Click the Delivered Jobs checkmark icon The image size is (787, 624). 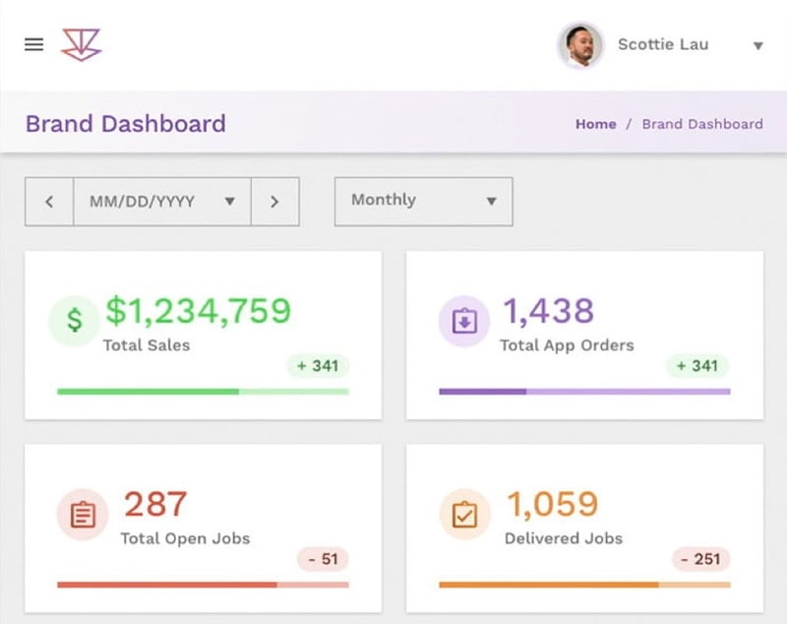(464, 515)
